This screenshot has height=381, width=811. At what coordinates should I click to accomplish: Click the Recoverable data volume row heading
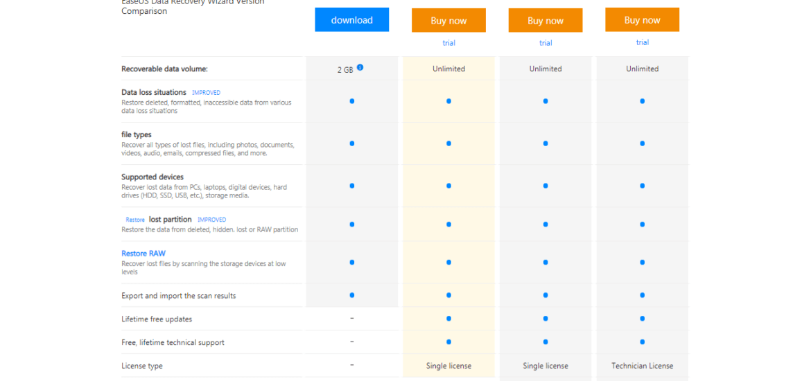(x=164, y=69)
